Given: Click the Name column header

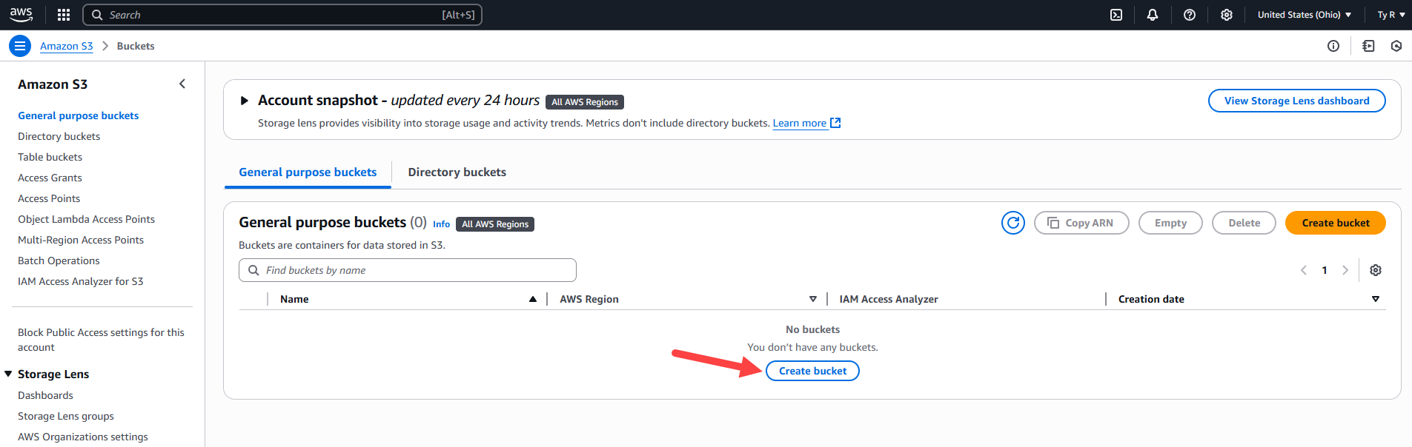Looking at the screenshot, I should [294, 299].
